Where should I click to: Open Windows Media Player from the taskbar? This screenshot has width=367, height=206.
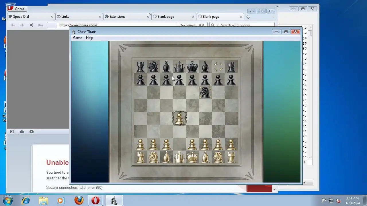pos(60,200)
